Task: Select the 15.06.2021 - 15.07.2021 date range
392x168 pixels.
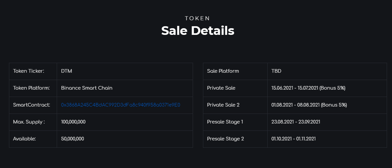Action: pyautogui.click(x=294, y=88)
